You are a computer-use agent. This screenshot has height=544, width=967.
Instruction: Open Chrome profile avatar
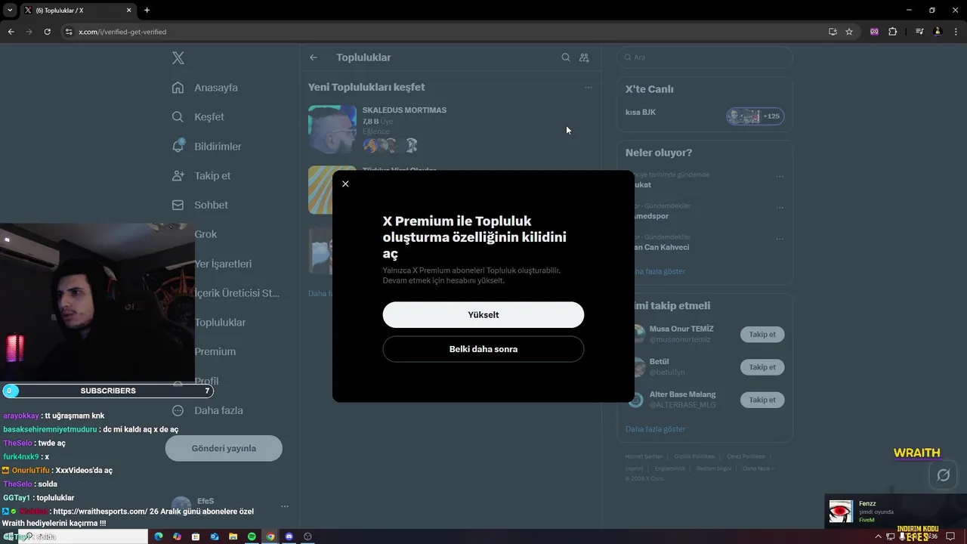(x=938, y=32)
